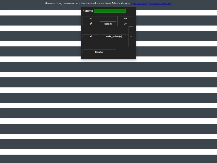This screenshot has width=217, height=163.
Task: Apply the 2 to the x power button
Action: point(125,24)
